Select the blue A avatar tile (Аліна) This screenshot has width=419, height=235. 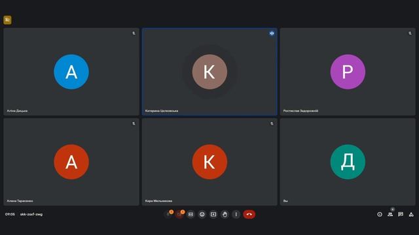click(x=71, y=72)
